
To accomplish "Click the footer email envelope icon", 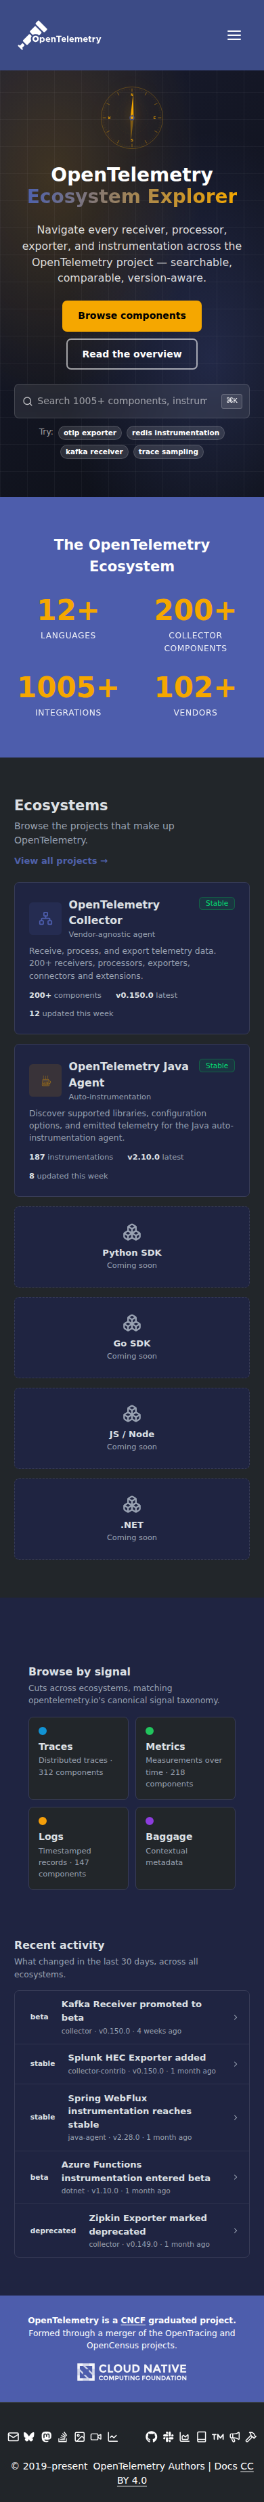I will tap(14, 2437).
